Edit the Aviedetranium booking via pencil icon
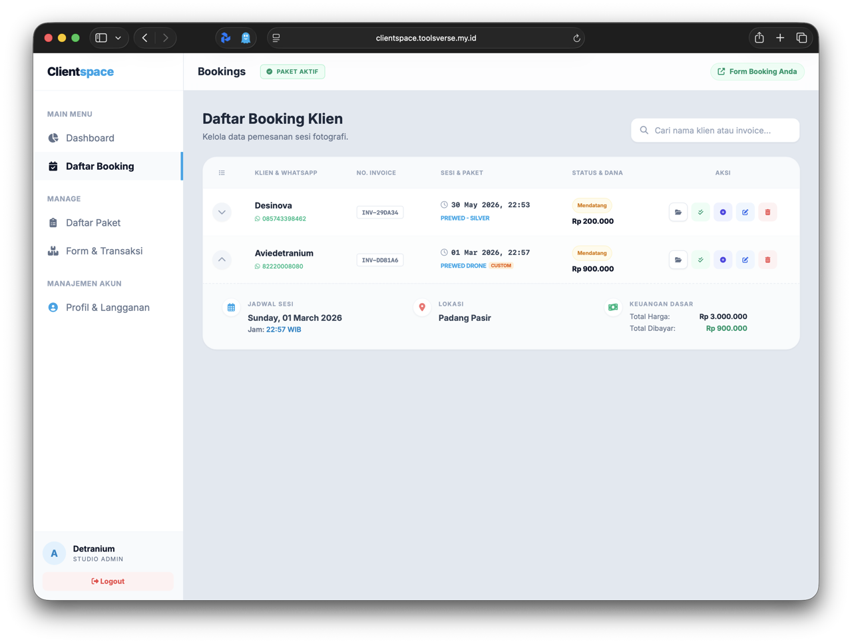This screenshot has width=852, height=644. click(x=745, y=260)
